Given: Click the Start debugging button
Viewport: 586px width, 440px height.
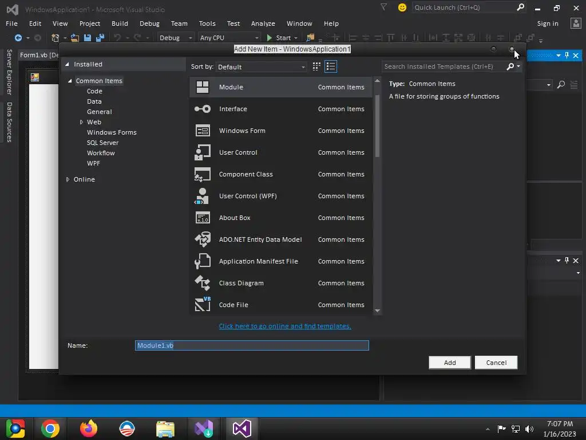Looking at the screenshot, I should (279, 38).
